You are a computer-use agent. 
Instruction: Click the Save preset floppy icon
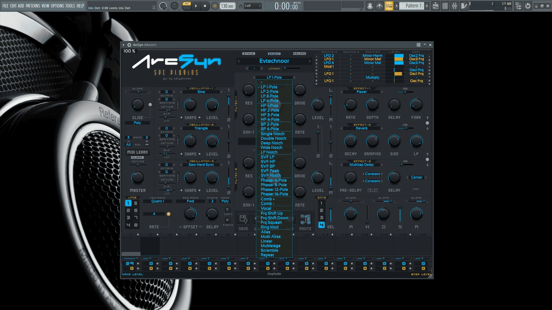tap(243, 219)
